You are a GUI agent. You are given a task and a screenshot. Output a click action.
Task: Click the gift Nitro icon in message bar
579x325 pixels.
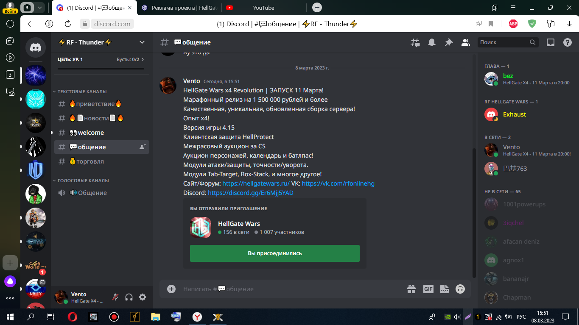point(411,289)
